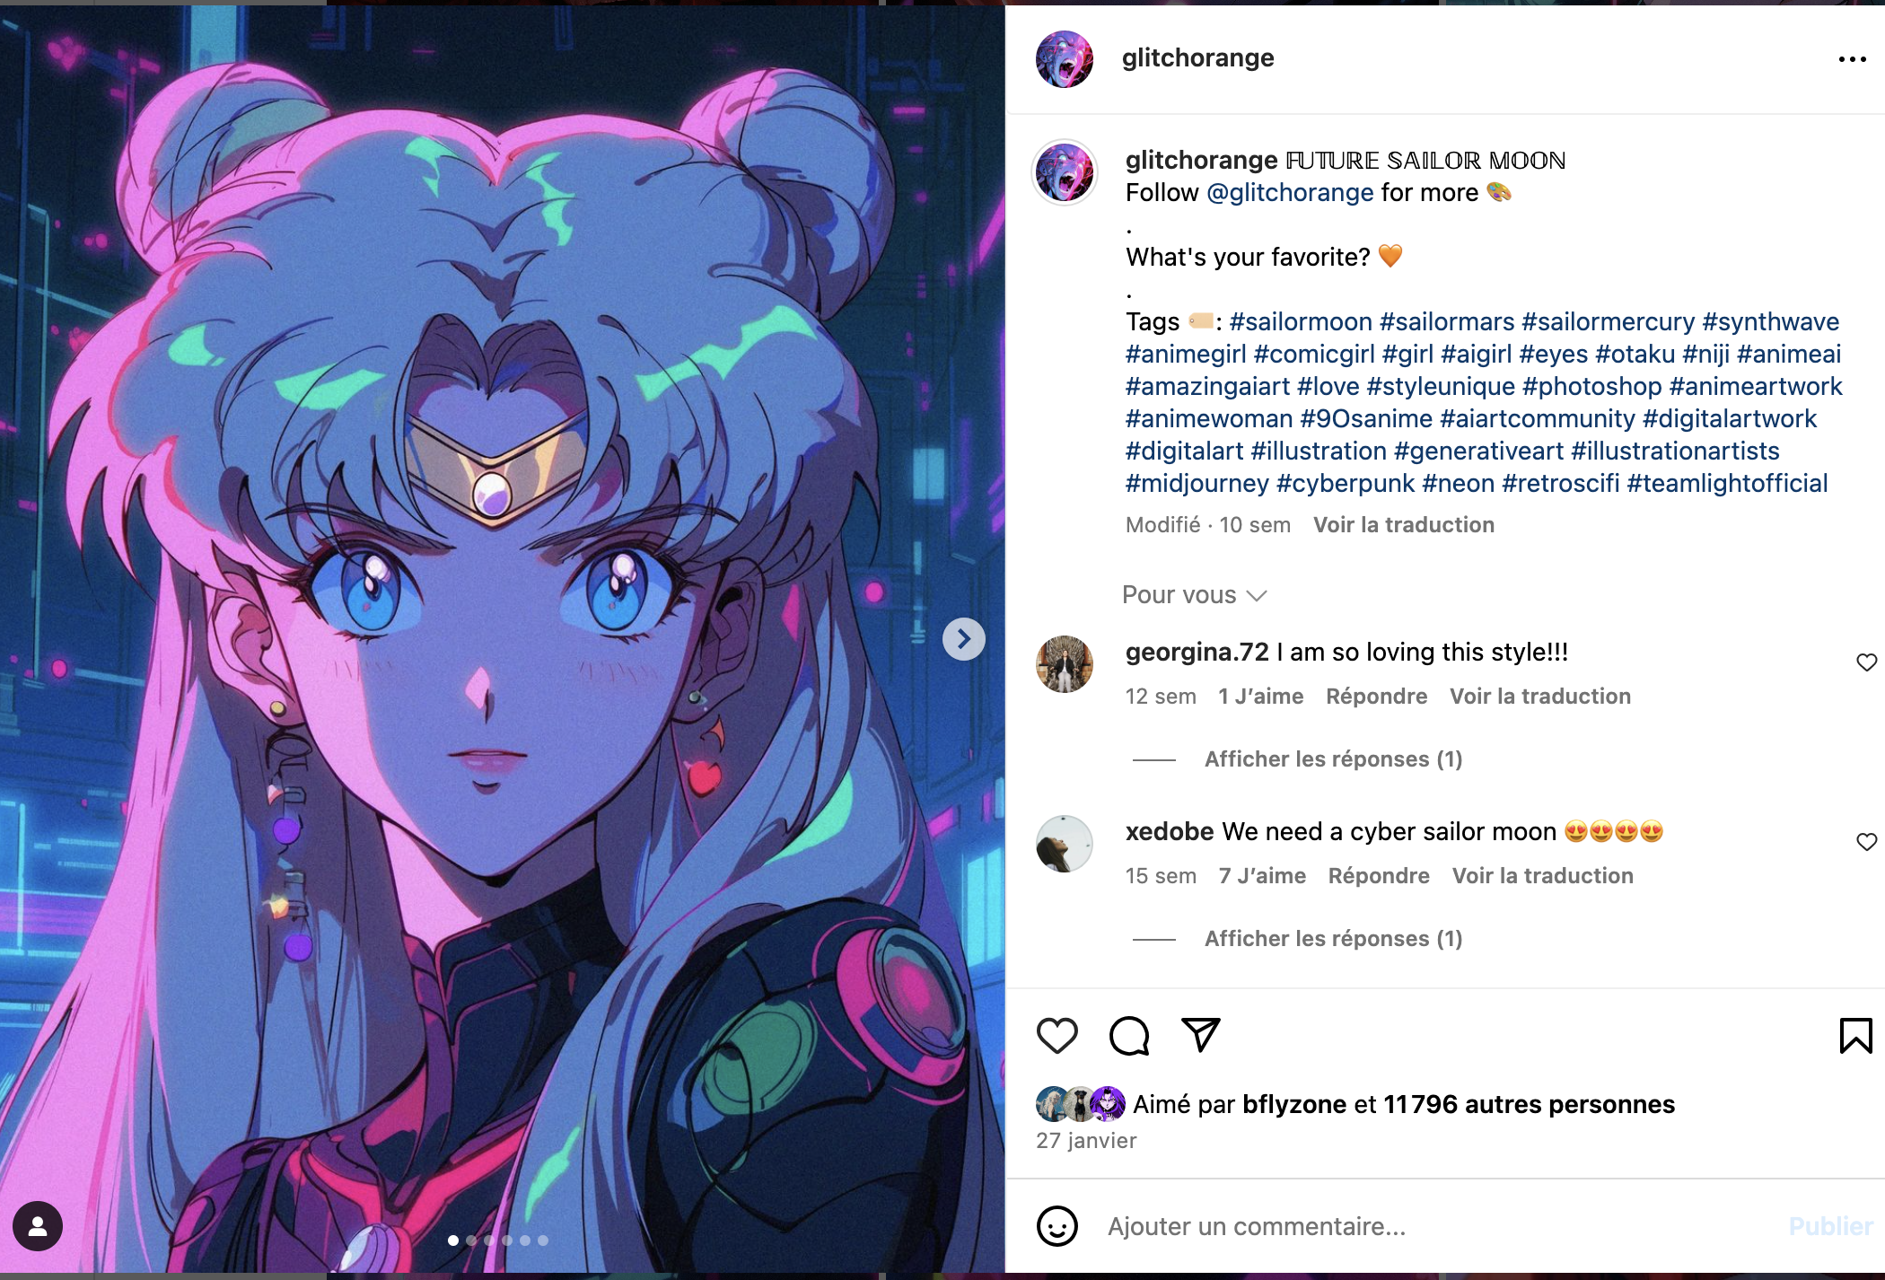Reply to xedobe's comment via Répondre

1379,876
